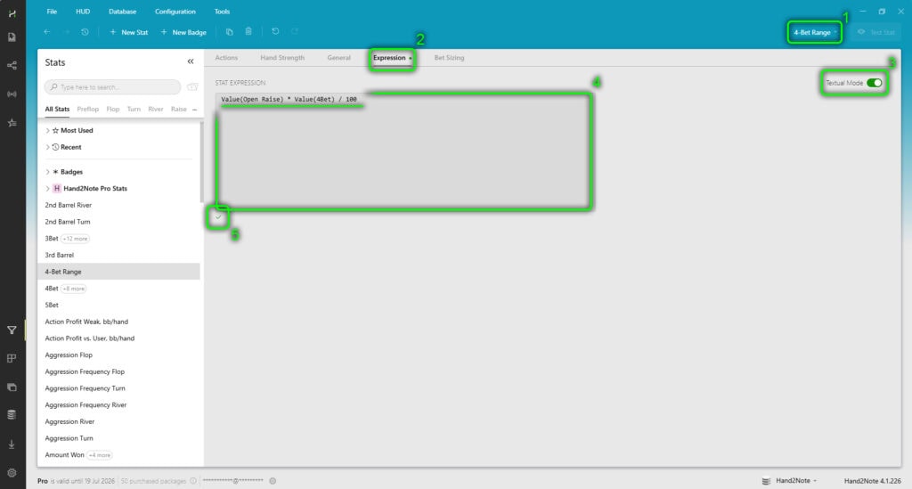Filter stats by River tab
The width and height of the screenshot is (912, 489).
[156, 110]
